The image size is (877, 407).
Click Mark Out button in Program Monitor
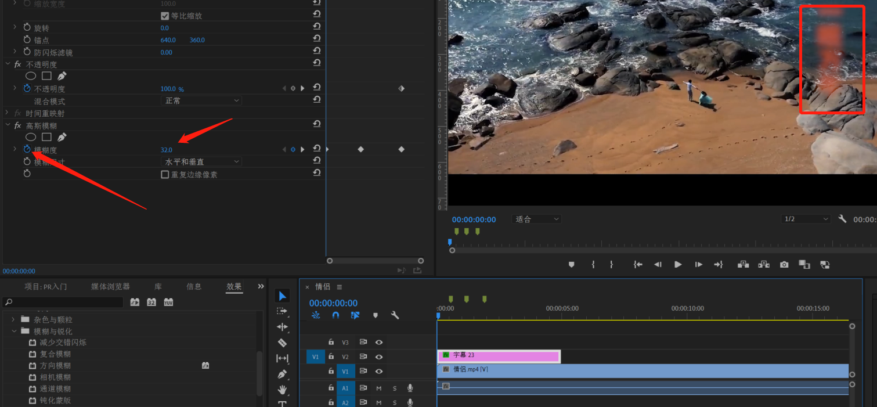pyautogui.click(x=611, y=264)
